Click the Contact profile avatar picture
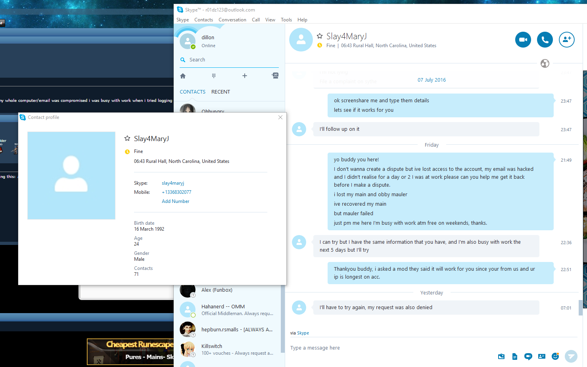 (71, 176)
